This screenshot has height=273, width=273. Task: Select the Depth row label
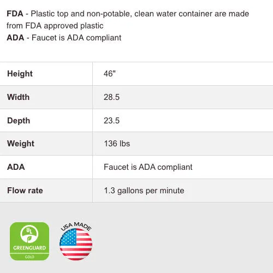coord(19,121)
